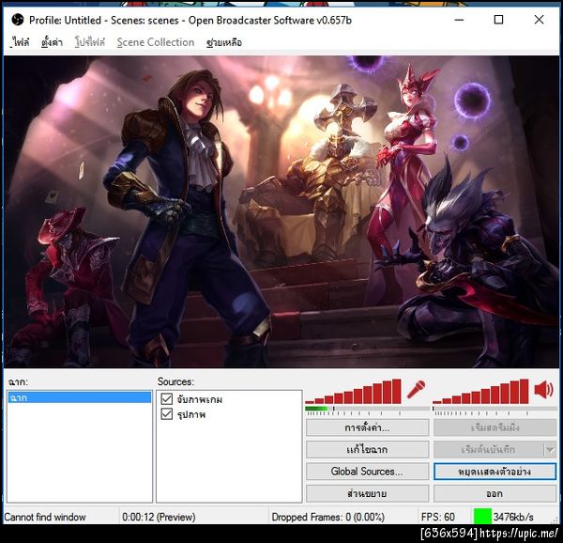563x543 pixels.
Task: Open the ช่วยเหลือ menu
Action: tap(224, 42)
